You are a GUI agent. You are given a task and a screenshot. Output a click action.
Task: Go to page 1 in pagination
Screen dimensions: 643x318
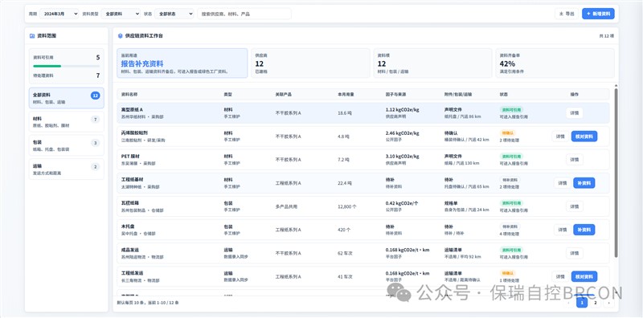pos(582,303)
